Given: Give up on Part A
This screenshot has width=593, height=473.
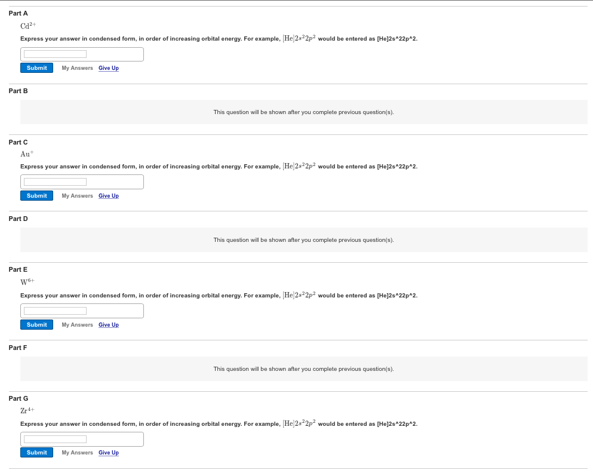Looking at the screenshot, I should pyautogui.click(x=109, y=68).
